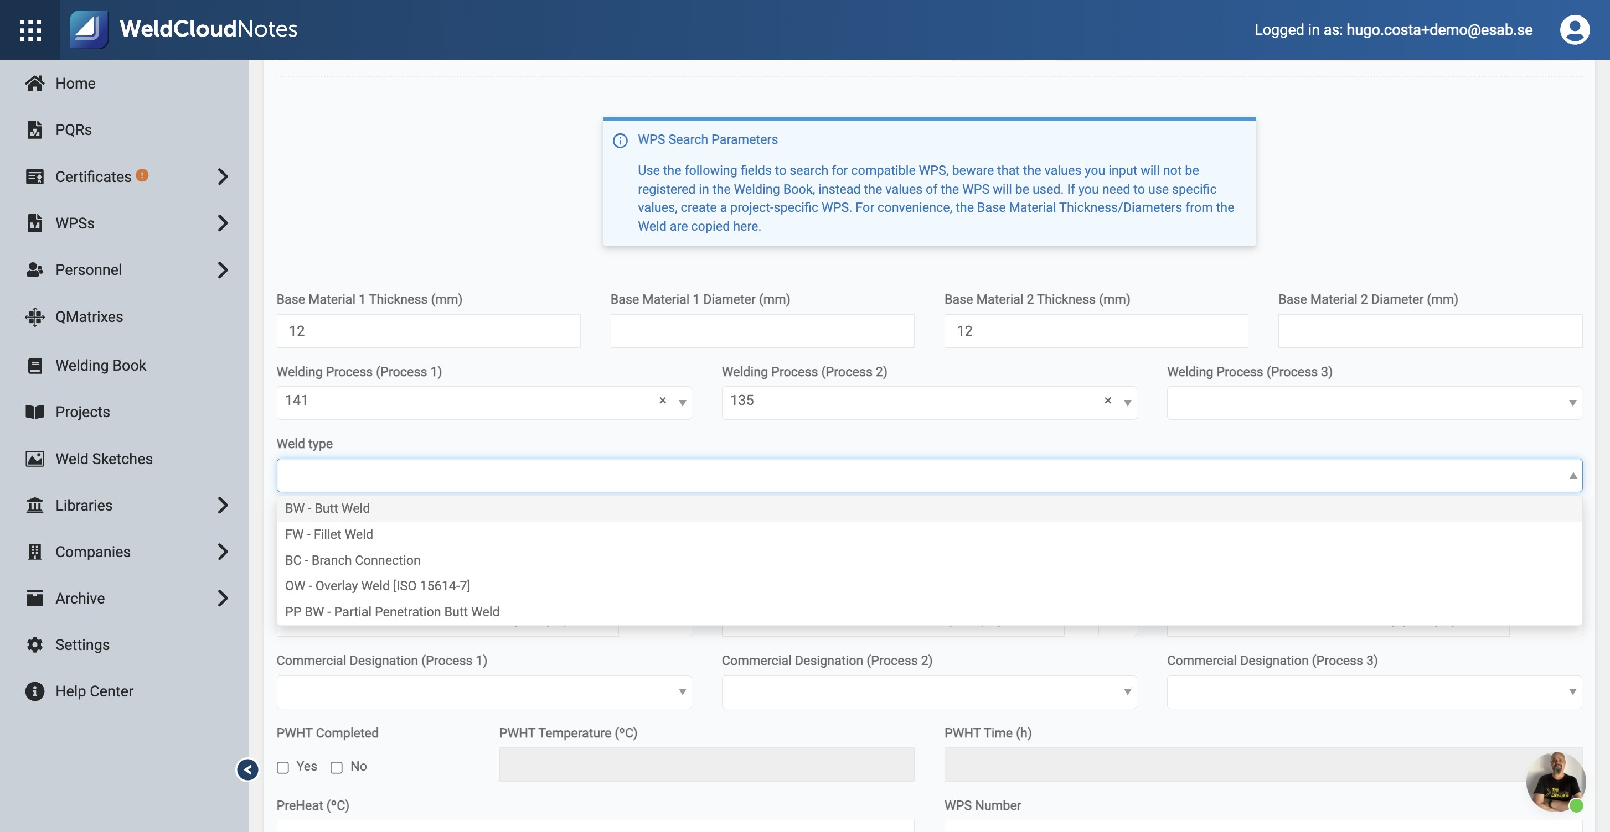Click the Projects open-book icon

[x=35, y=412]
